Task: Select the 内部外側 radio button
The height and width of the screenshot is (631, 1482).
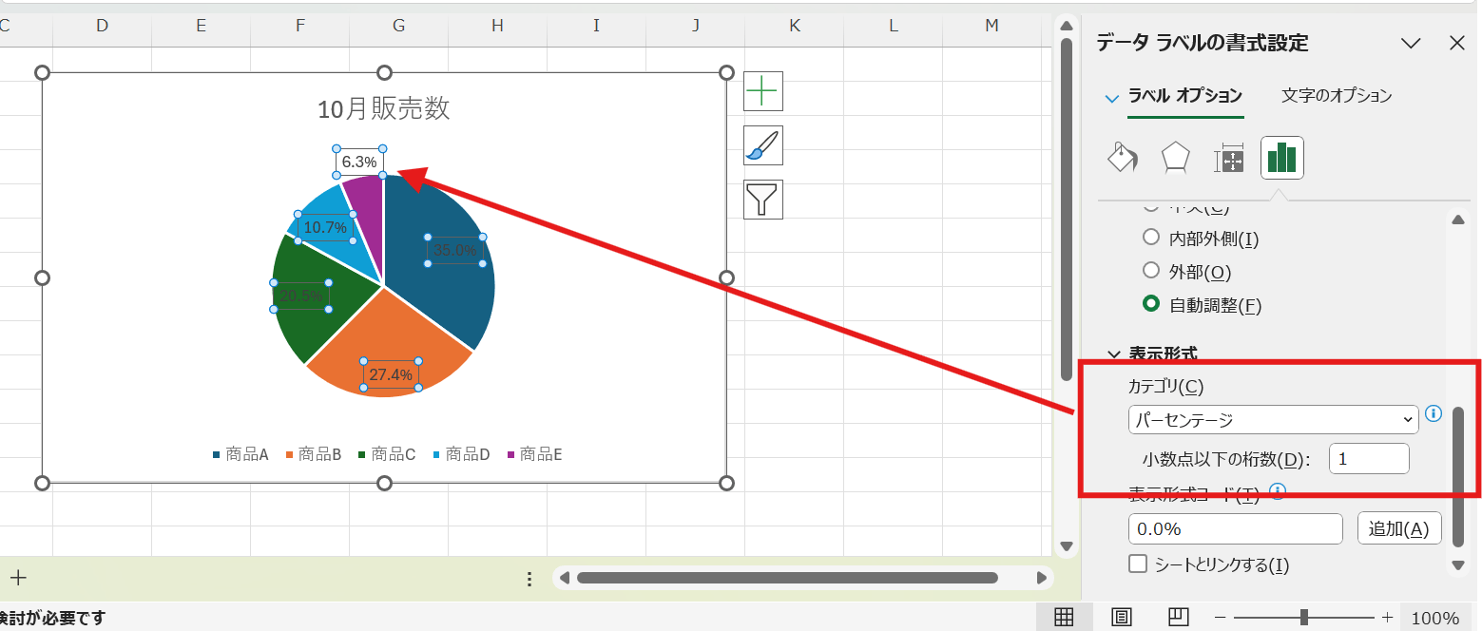Action: 1151,238
